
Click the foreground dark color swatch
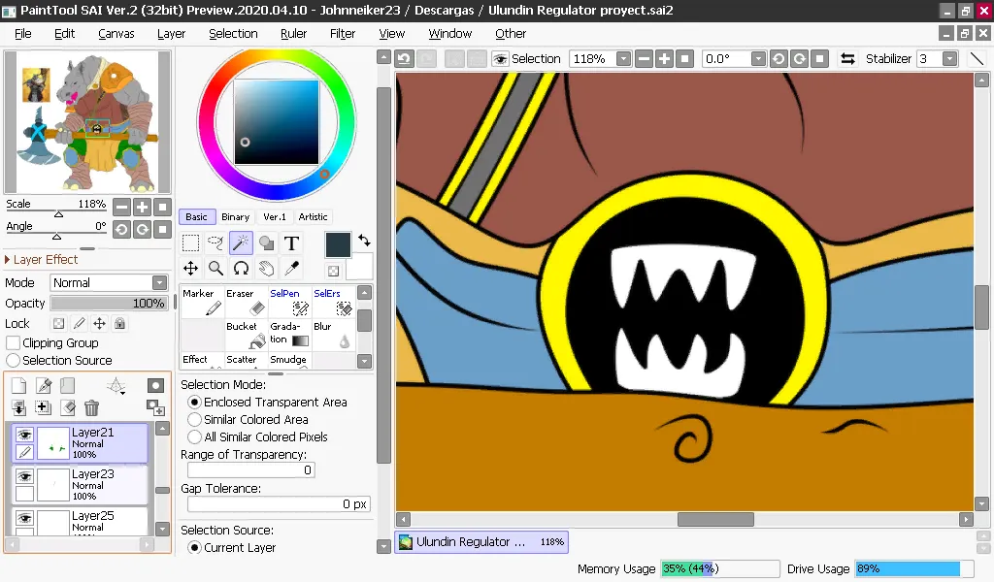(x=338, y=245)
